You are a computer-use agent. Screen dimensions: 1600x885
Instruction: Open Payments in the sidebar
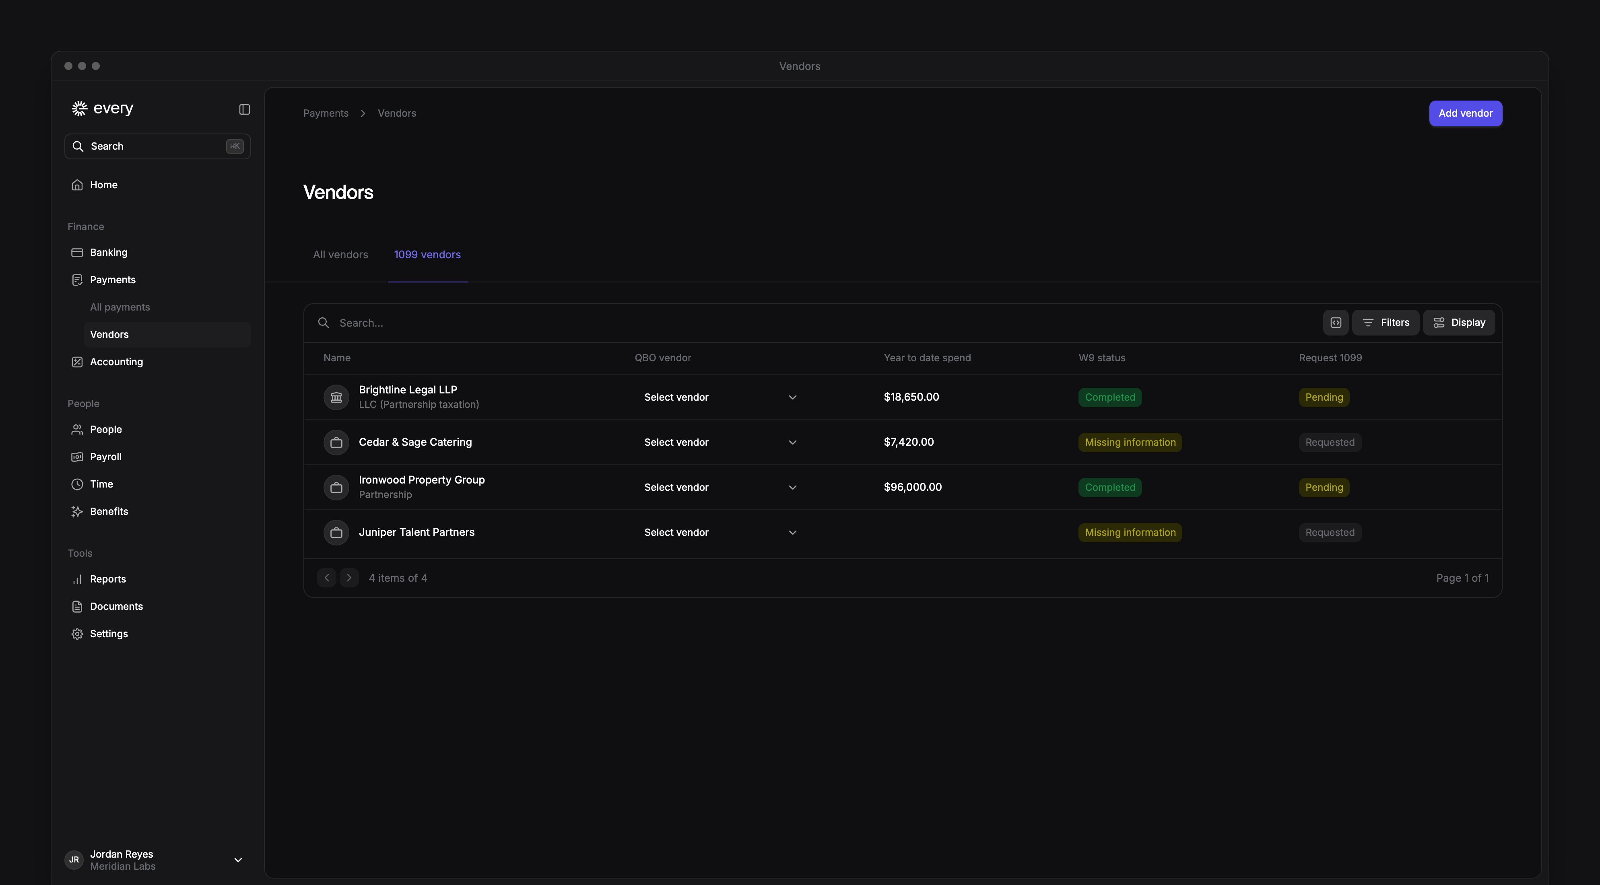(x=158, y=280)
